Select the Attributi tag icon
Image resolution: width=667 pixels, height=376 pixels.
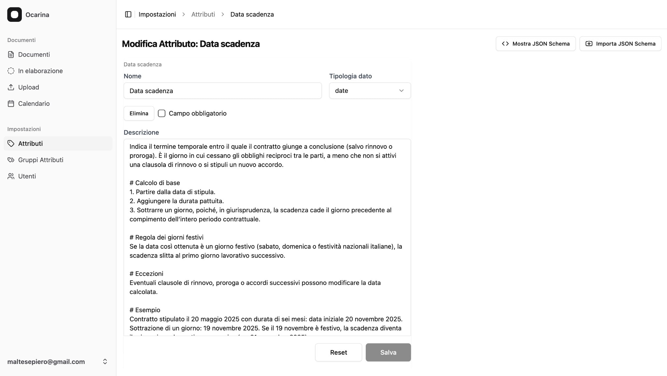pos(11,143)
